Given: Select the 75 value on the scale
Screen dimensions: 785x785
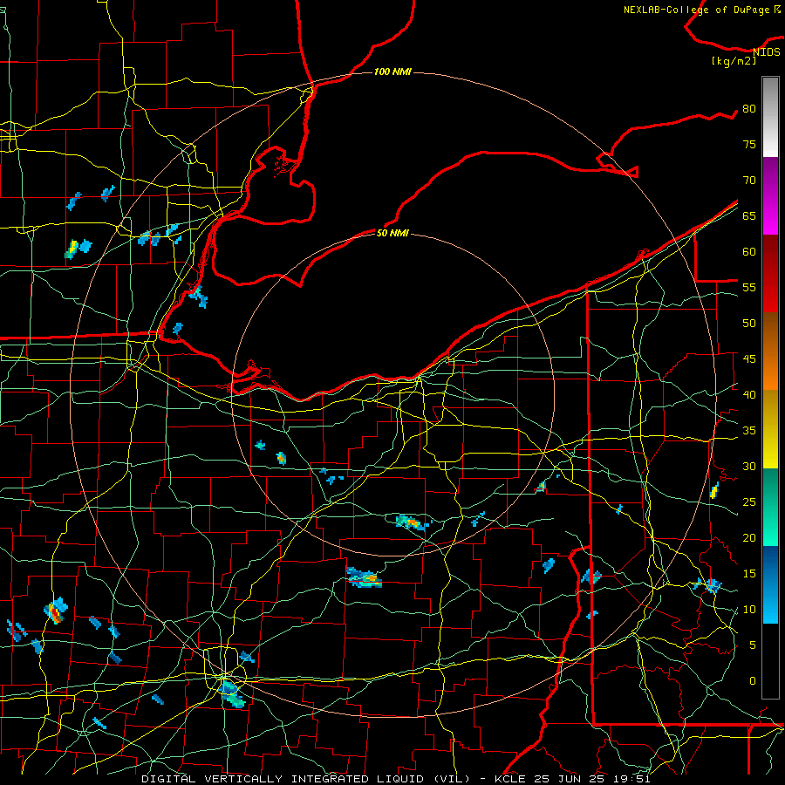Looking at the screenshot, I should [749, 145].
